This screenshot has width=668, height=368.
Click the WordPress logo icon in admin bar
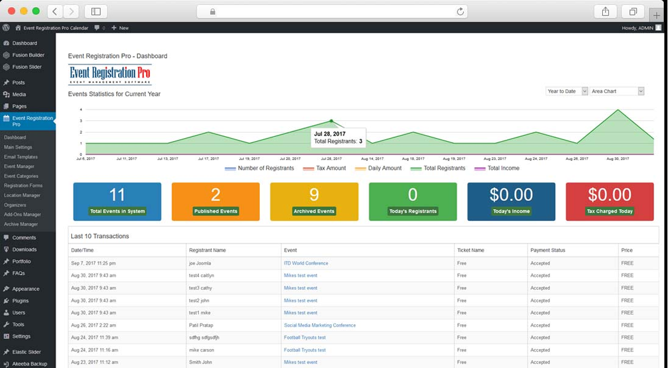(6, 28)
